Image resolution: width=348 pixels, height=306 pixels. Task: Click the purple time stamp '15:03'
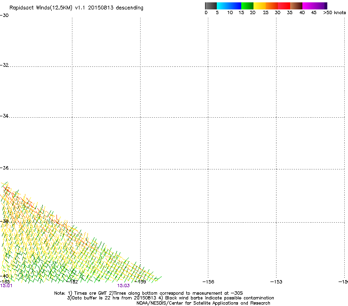coord(123,286)
